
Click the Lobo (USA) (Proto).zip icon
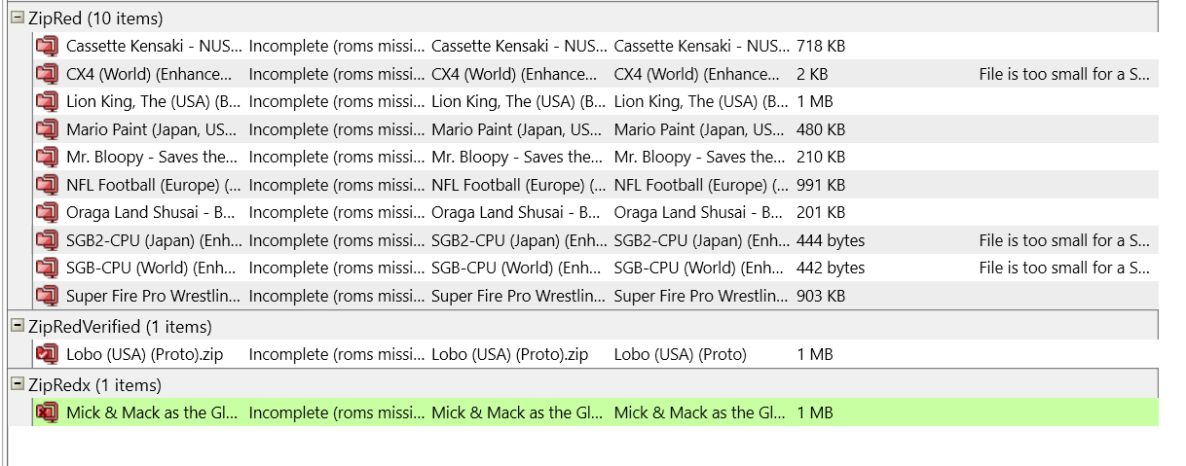point(47,355)
